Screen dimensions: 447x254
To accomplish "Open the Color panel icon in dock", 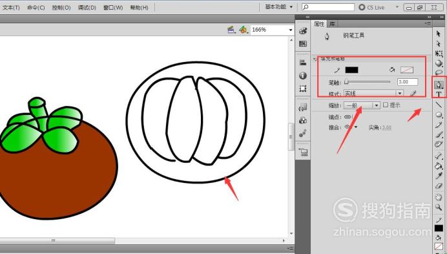I will [x=303, y=31].
